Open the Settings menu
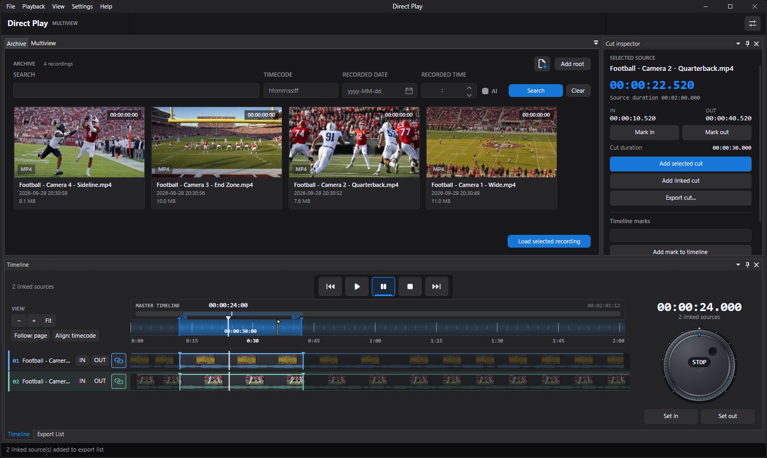 pos(82,6)
